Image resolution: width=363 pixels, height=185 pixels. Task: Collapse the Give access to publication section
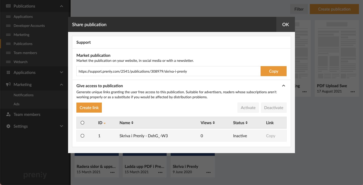pyautogui.click(x=283, y=85)
